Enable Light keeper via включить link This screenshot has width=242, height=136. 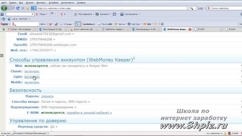pyautogui.click(x=32, y=77)
